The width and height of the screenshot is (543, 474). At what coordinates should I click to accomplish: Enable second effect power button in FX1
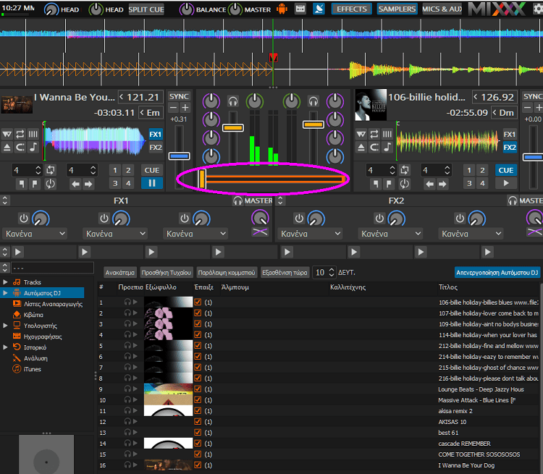pos(104,219)
